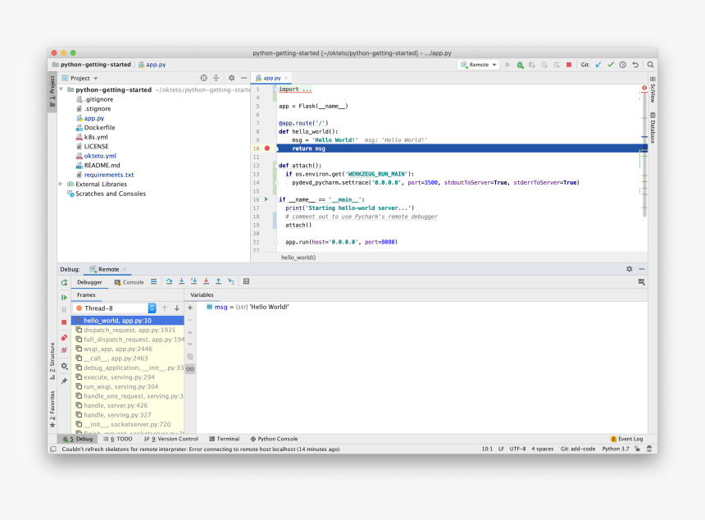The image size is (705, 520).
Task: Click the Git Commit checkmark icon
Action: click(x=610, y=65)
